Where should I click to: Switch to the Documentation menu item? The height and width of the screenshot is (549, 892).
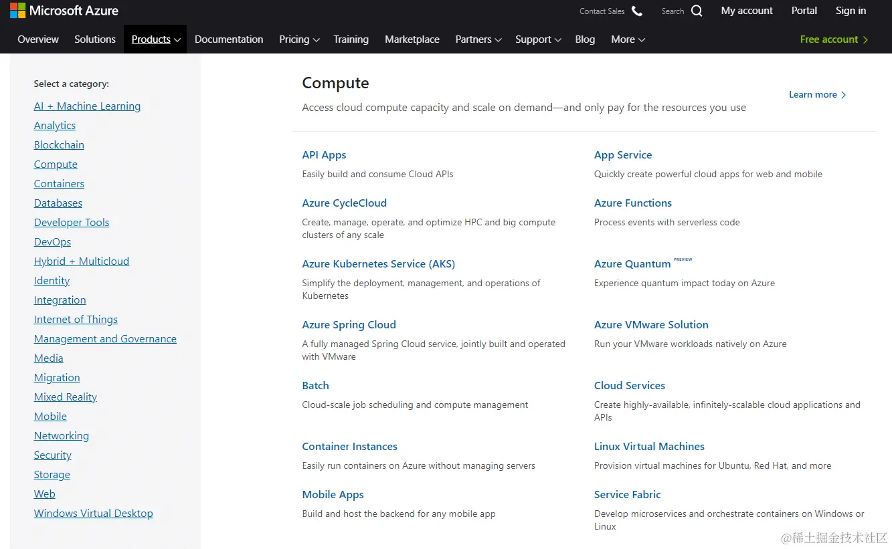229,39
